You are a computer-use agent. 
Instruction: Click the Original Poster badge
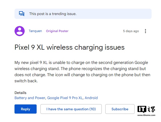tap(57, 31)
